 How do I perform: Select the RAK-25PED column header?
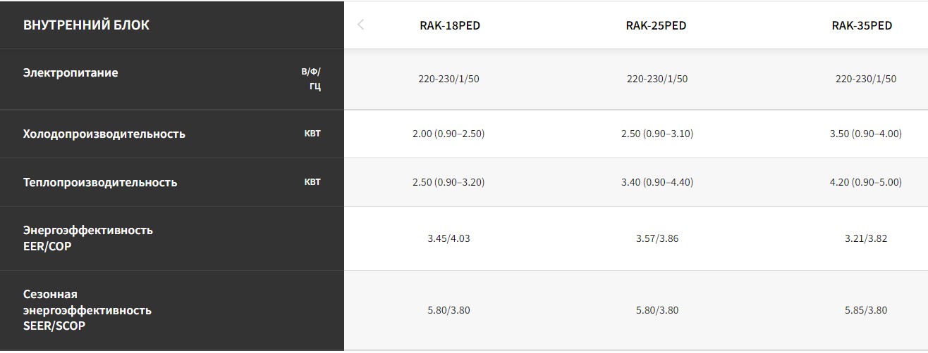[656, 25]
